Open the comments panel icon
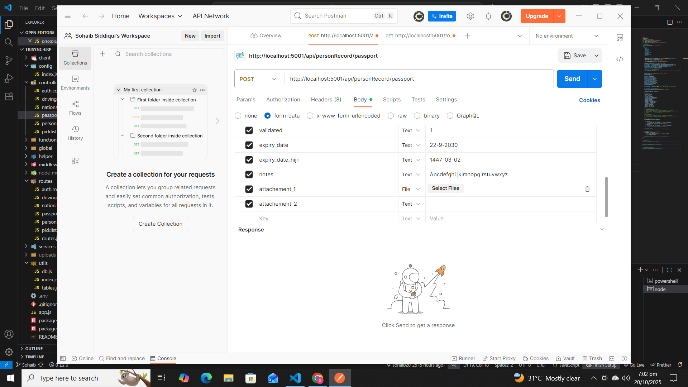Screen dimensions: 688x387 point(620,38)
